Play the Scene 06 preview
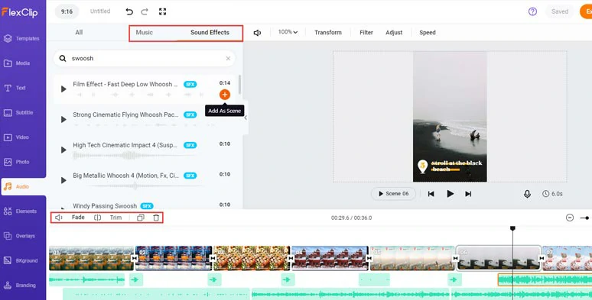This screenshot has height=300, width=592. click(x=393, y=194)
